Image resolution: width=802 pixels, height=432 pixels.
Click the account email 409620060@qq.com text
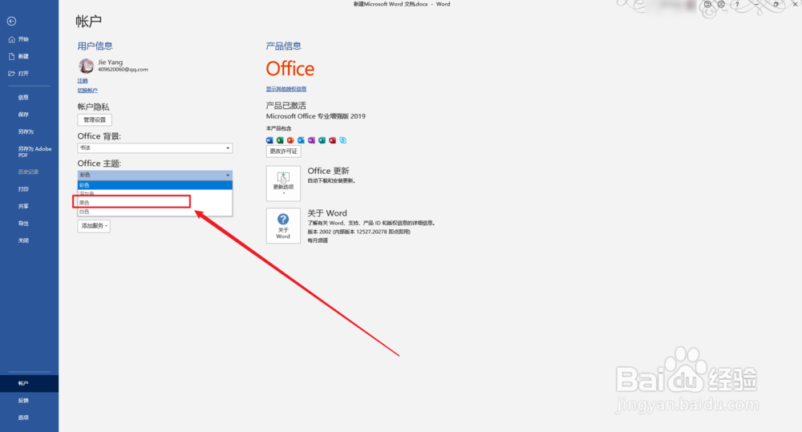(x=123, y=69)
